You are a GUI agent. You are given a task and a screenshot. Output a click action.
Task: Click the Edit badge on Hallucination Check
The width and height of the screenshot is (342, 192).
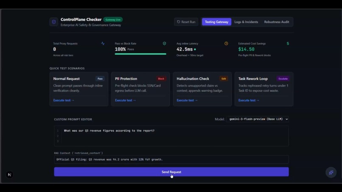(224, 79)
